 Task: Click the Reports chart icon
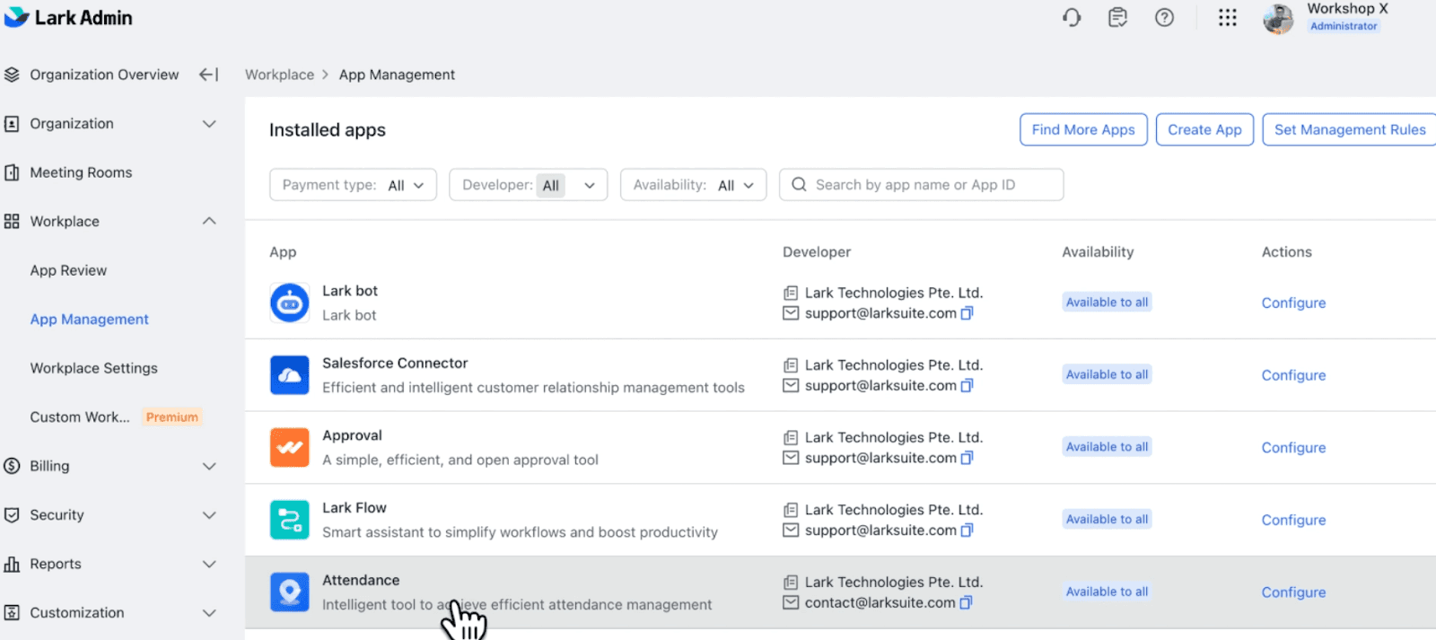(x=12, y=564)
